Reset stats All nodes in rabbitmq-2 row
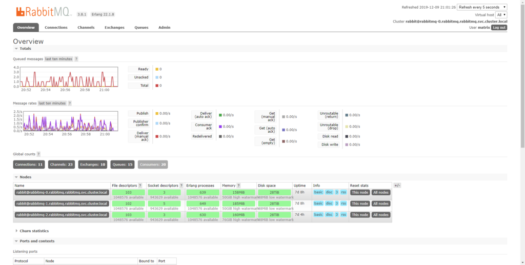 (x=381, y=215)
